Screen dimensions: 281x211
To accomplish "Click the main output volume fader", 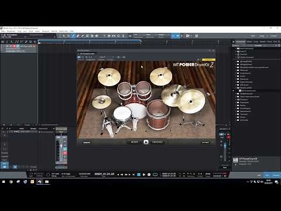I will click(x=225, y=146).
